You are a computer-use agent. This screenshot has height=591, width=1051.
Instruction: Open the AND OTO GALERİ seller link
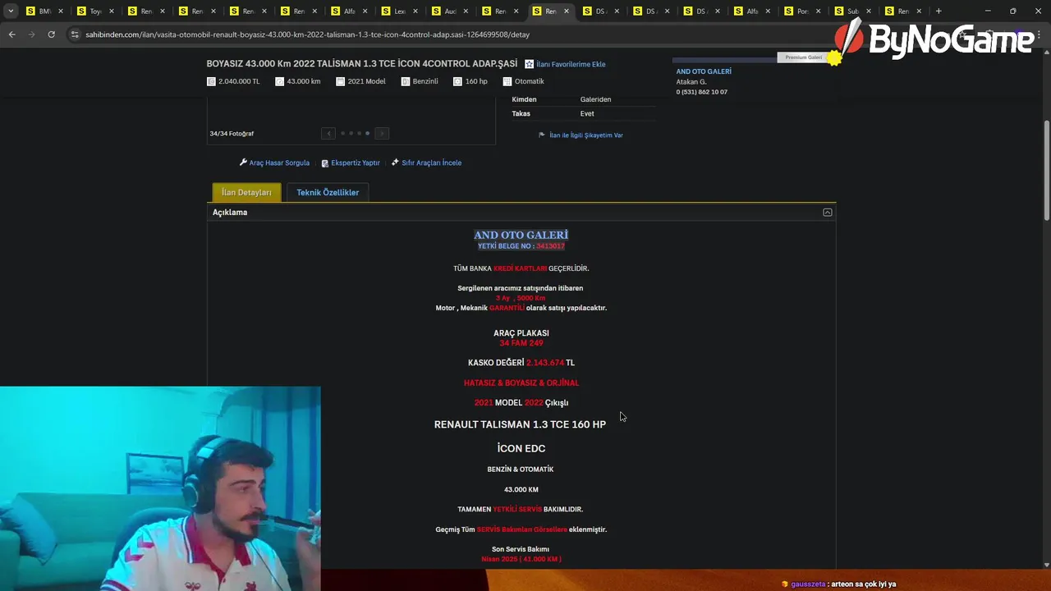click(x=704, y=71)
